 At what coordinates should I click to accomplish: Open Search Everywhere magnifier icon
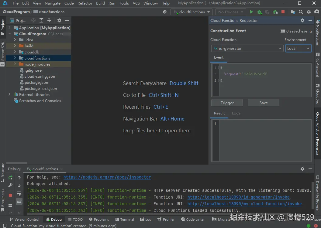301,12
